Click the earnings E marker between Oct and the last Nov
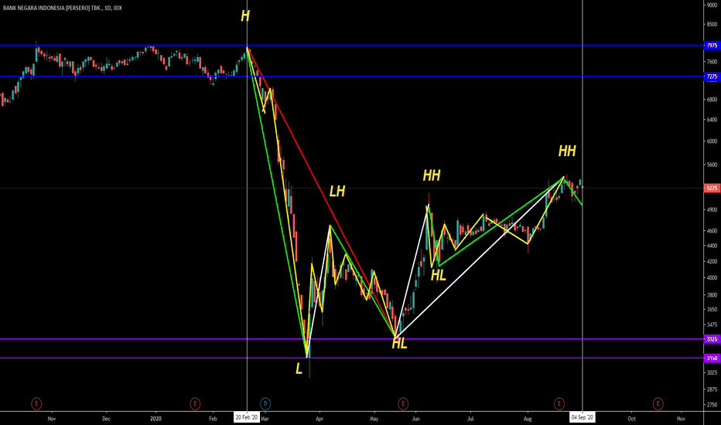 tap(658, 404)
